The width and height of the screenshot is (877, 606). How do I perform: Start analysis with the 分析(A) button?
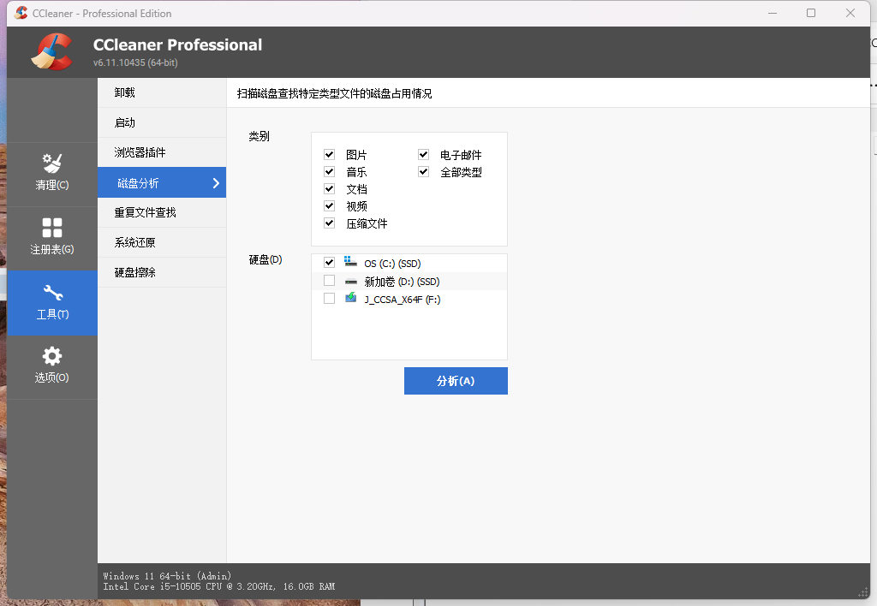(456, 381)
